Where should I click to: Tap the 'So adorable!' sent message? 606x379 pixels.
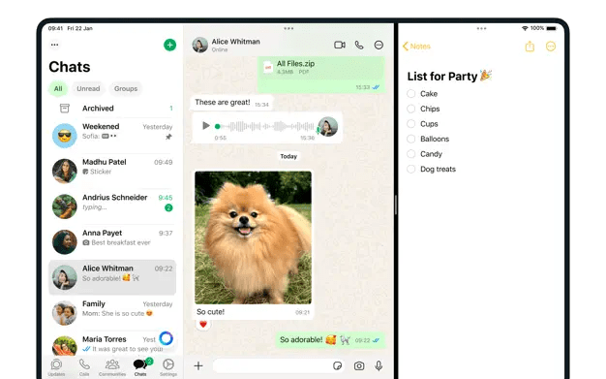pyautogui.click(x=330, y=340)
